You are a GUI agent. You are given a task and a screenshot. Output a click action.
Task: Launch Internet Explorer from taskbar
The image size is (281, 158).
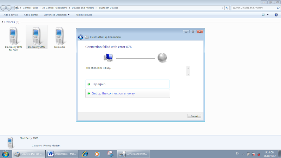click(85, 154)
